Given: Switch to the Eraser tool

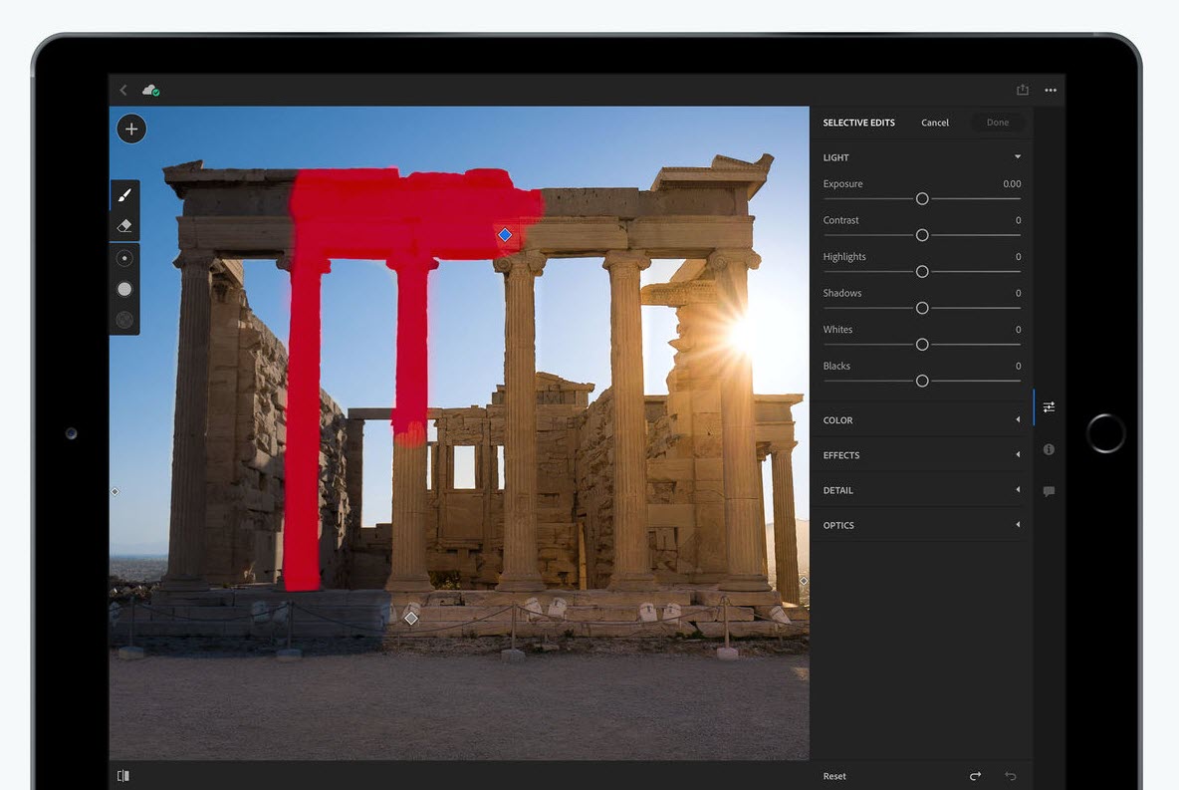Looking at the screenshot, I should click(x=123, y=225).
